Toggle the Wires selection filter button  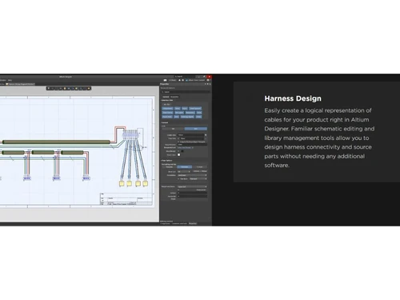tap(178, 109)
